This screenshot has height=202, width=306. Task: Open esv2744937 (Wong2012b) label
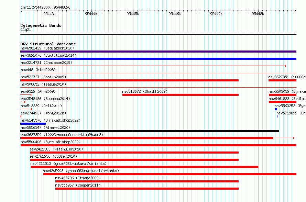click(43, 113)
